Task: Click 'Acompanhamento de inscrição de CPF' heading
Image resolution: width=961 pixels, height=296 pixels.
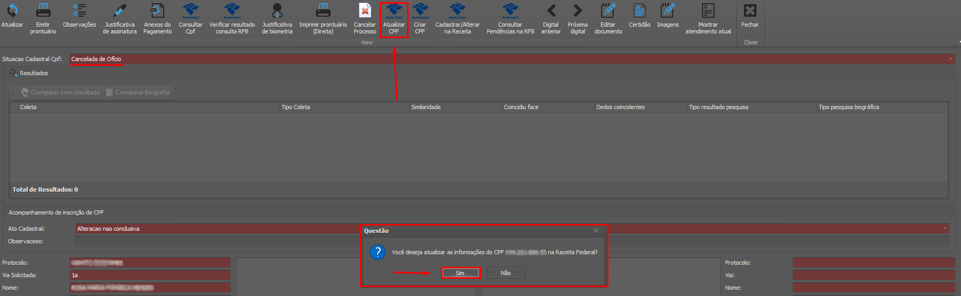Action: (x=56, y=212)
